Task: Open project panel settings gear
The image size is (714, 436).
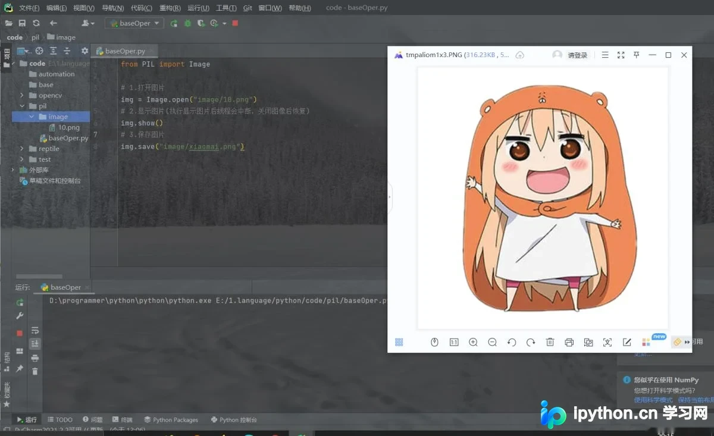Action: coord(84,51)
